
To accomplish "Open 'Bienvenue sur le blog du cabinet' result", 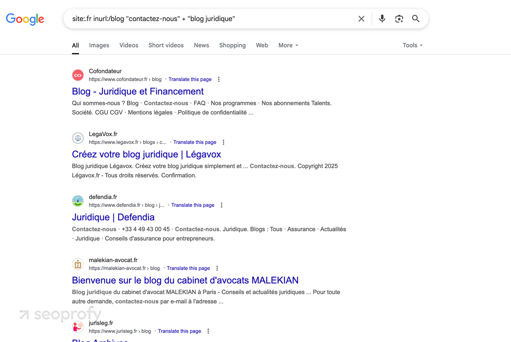I will tap(185, 280).
